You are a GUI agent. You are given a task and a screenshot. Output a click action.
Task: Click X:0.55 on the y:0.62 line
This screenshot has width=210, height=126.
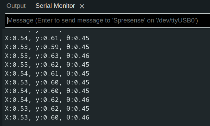[16, 65]
